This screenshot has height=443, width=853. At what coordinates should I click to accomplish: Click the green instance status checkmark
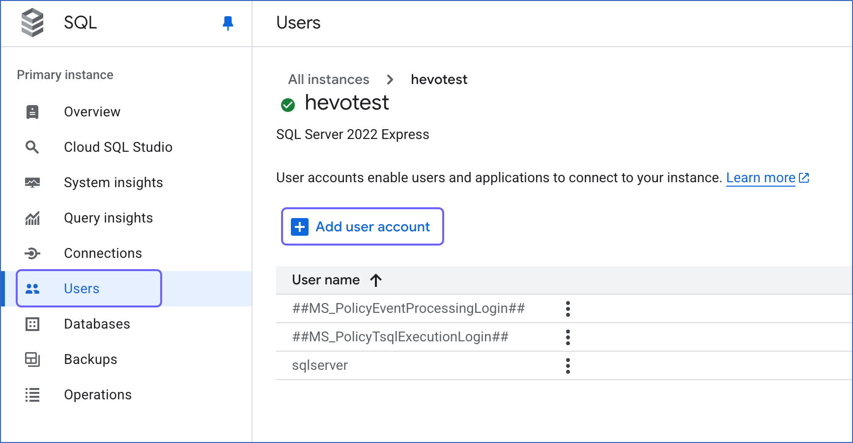(x=288, y=105)
